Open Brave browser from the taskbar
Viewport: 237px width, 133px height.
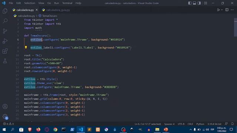[30, 130]
